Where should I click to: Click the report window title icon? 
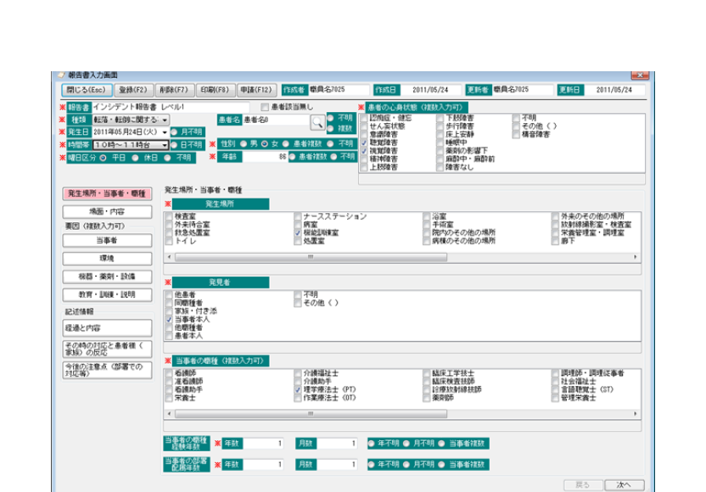click(61, 75)
